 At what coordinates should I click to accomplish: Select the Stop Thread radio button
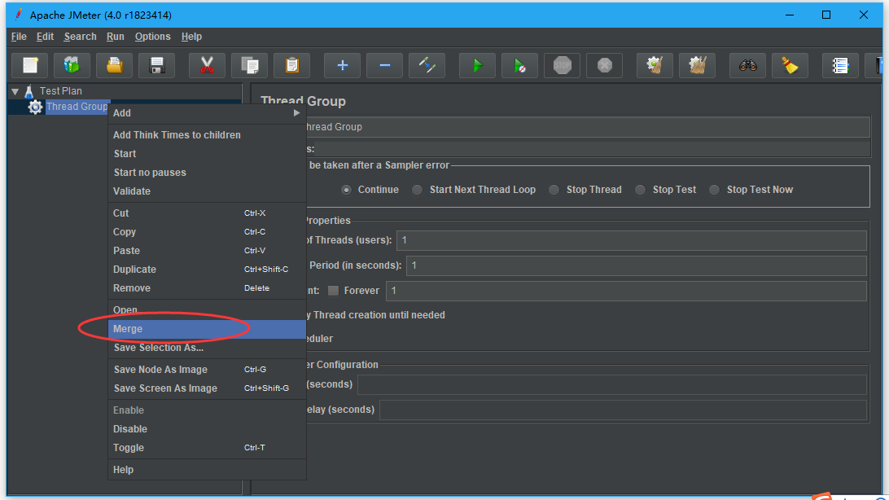pyautogui.click(x=554, y=190)
